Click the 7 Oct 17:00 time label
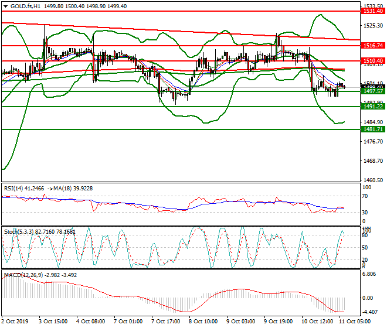The image size is (387, 328). tap(165, 322)
